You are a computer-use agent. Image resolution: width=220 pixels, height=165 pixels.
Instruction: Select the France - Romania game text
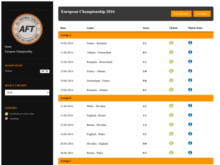(x=97, y=43)
